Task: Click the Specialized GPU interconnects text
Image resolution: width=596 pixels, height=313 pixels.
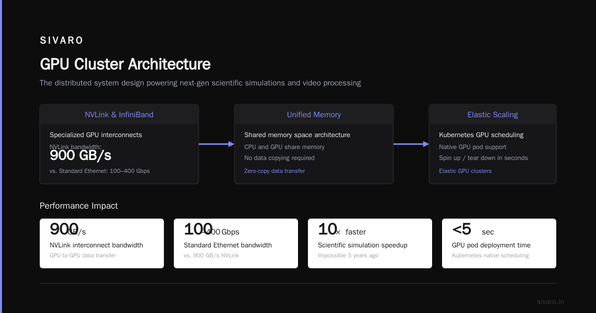Action: [96, 135]
